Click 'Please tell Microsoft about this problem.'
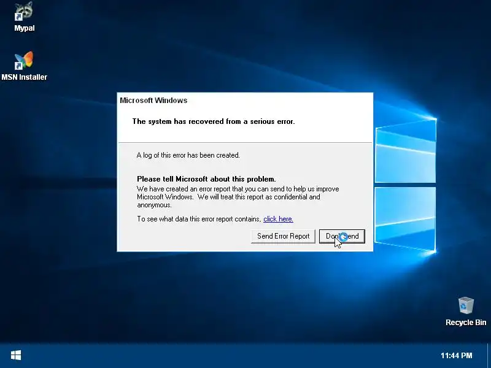Viewport: 491px width, 368px height. click(206, 179)
